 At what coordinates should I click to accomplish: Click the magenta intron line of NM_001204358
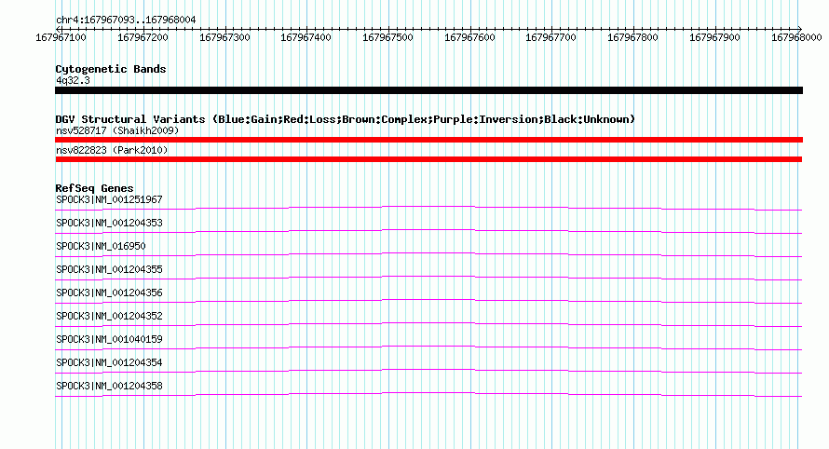pos(428,392)
